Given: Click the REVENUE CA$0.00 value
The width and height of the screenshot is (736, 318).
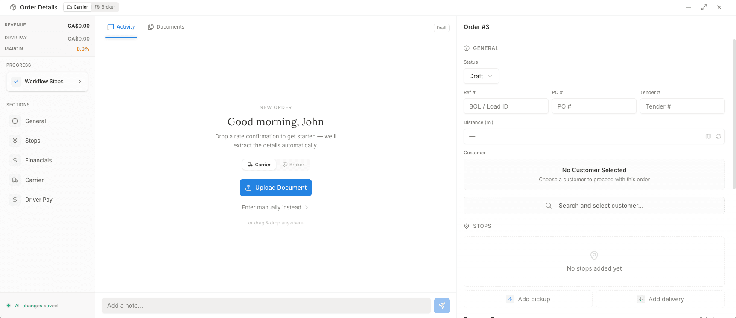Looking at the screenshot, I should [79, 26].
